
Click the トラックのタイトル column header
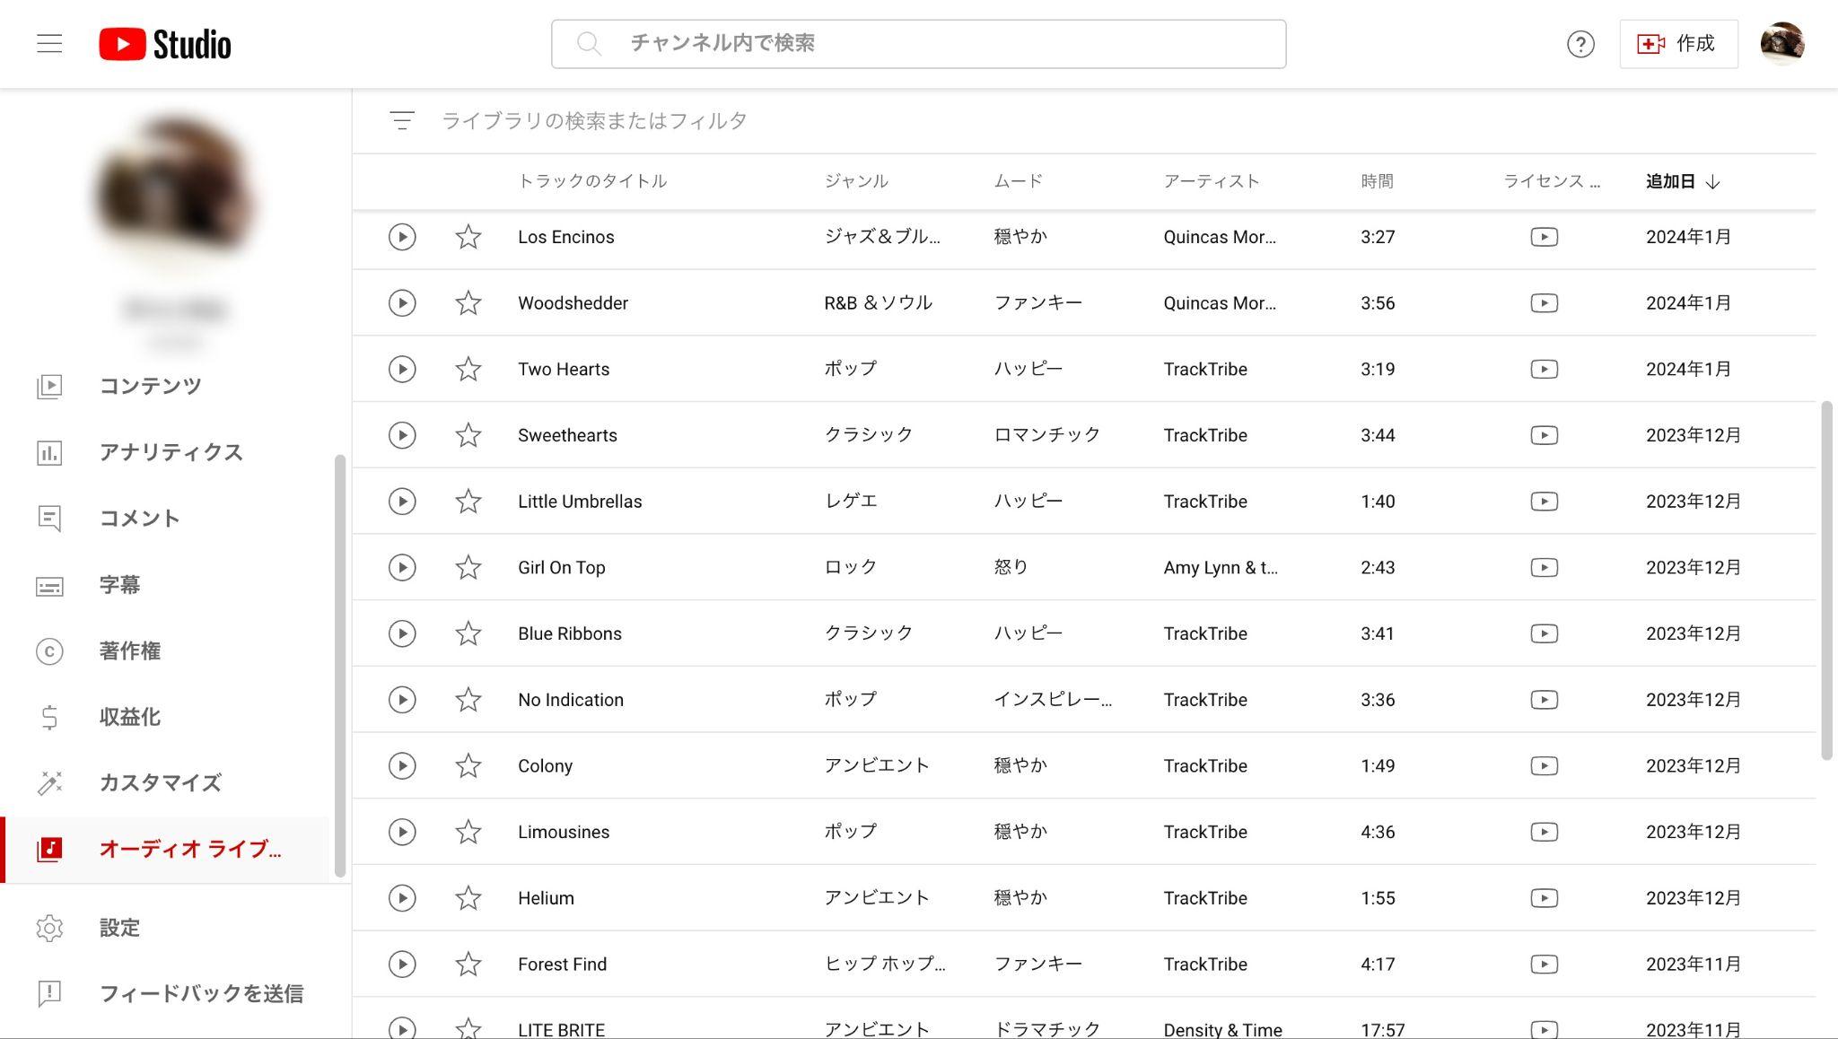(x=592, y=181)
